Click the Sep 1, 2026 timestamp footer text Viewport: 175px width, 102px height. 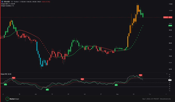(156, 99)
